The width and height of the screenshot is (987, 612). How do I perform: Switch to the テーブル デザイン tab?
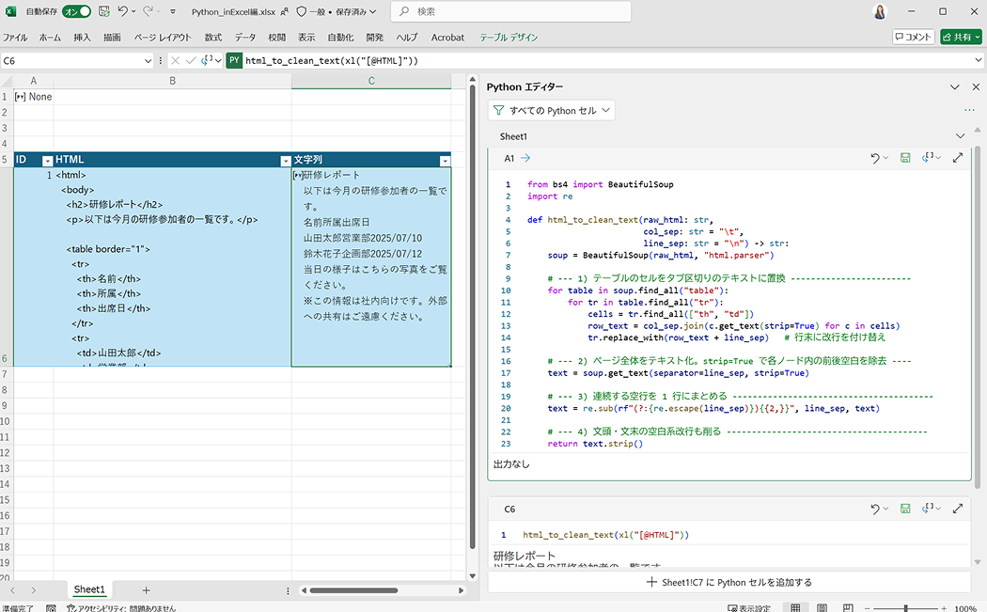509,38
